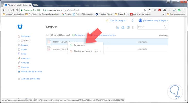Image resolution: width=188 pixels, height=103 pixels.
Task: Open Manual Investigations bookmark folder
Action: (x=13, y=14)
